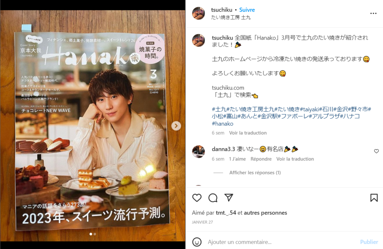Open comments via the speech bubble icon
The height and width of the screenshot is (249, 383).
213,198
